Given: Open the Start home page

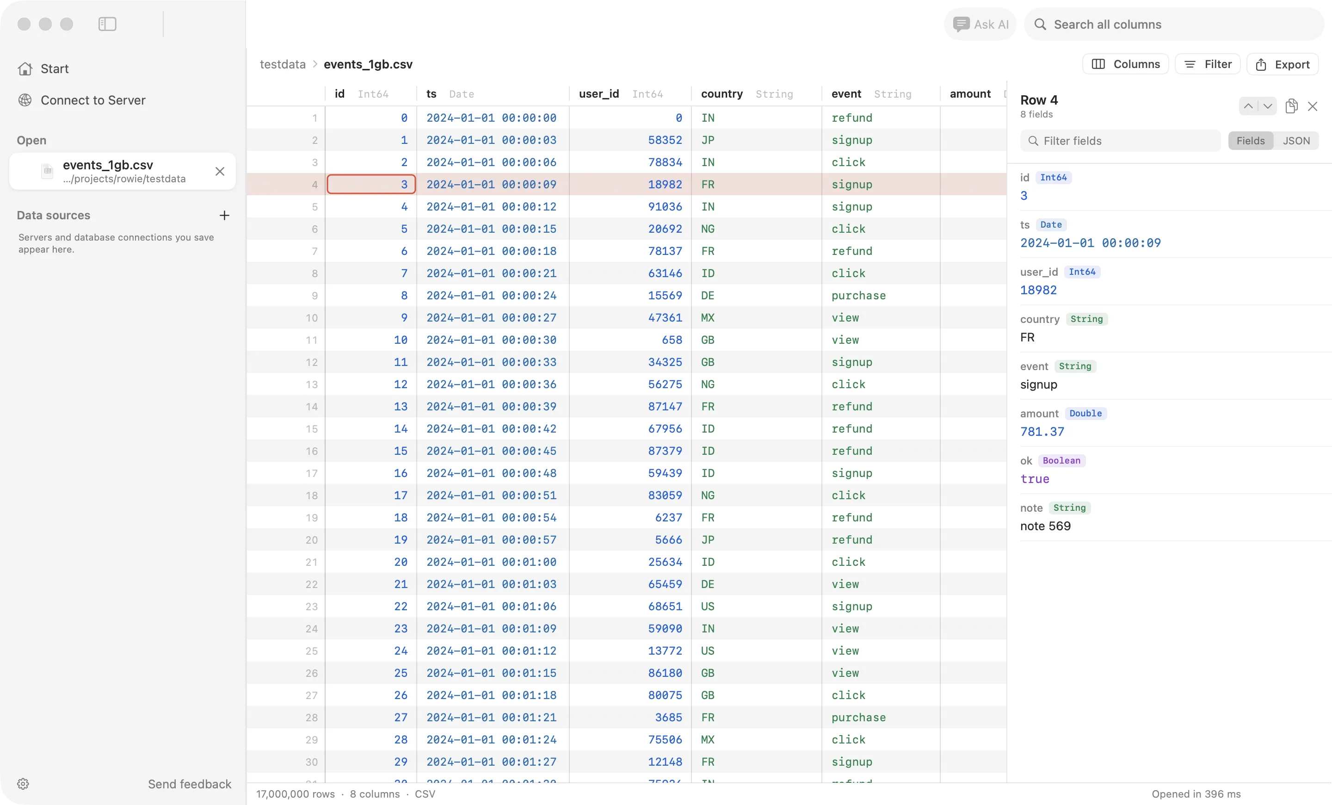Looking at the screenshot, I should coord(44,68).
